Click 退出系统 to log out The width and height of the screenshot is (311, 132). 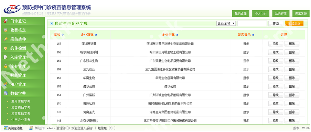click(301, 14)
